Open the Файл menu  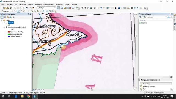click(x=3, y=5)
